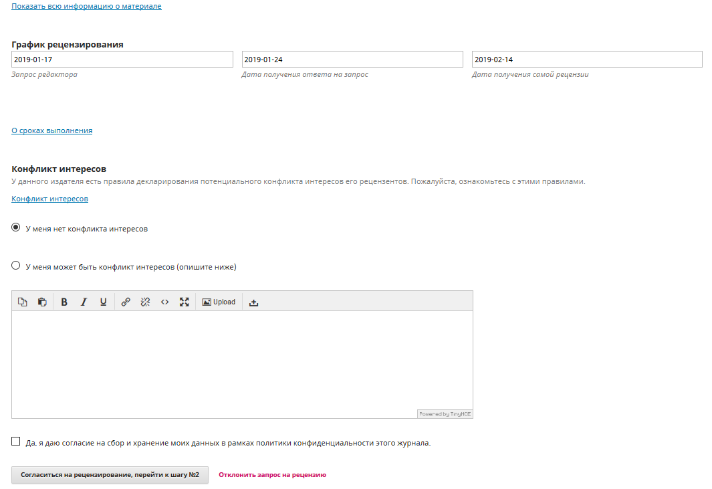Screen dimensions: 712x489
Task: Click the conflict description text area
Action: 242,361
